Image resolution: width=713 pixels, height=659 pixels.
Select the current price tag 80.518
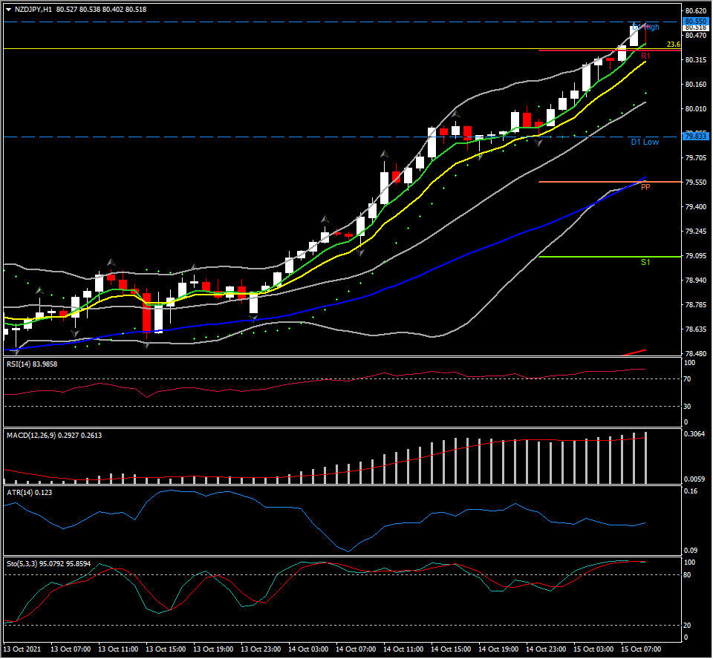[696, 27]
